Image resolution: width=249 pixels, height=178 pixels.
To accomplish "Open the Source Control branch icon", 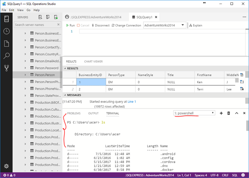I will pyautogui.click(x=6, y=68).
